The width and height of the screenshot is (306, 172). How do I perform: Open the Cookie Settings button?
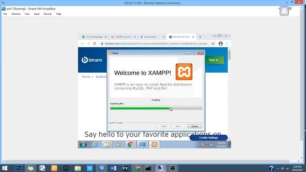point(208,138)
